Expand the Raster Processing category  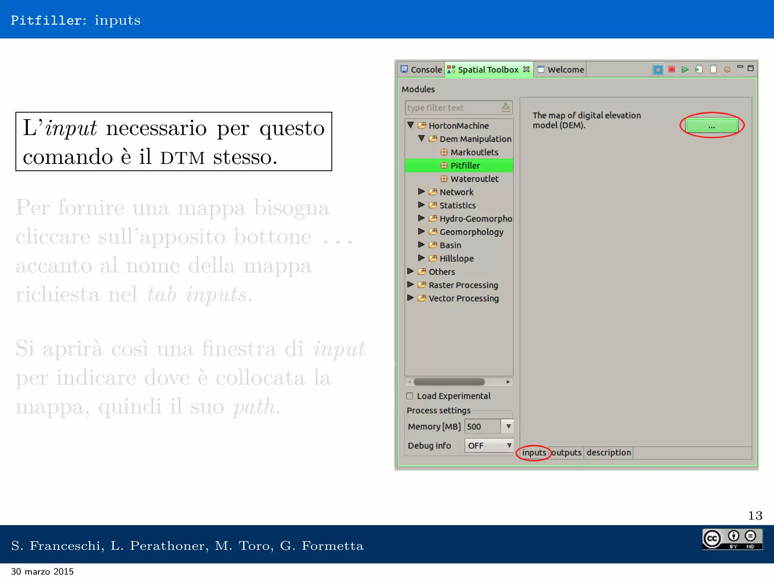point(410,284)
